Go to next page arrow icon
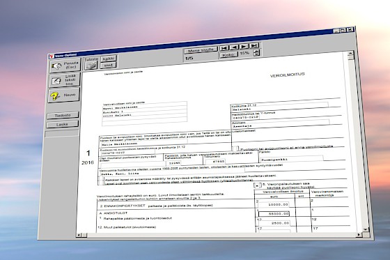 244,46
